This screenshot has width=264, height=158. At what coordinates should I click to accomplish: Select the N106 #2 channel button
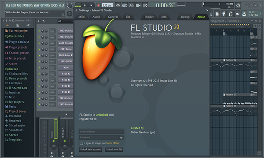(66, 74)
